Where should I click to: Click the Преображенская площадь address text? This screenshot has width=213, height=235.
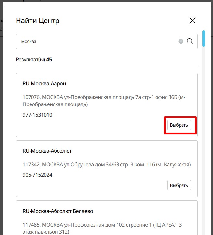tap(104, 101)
